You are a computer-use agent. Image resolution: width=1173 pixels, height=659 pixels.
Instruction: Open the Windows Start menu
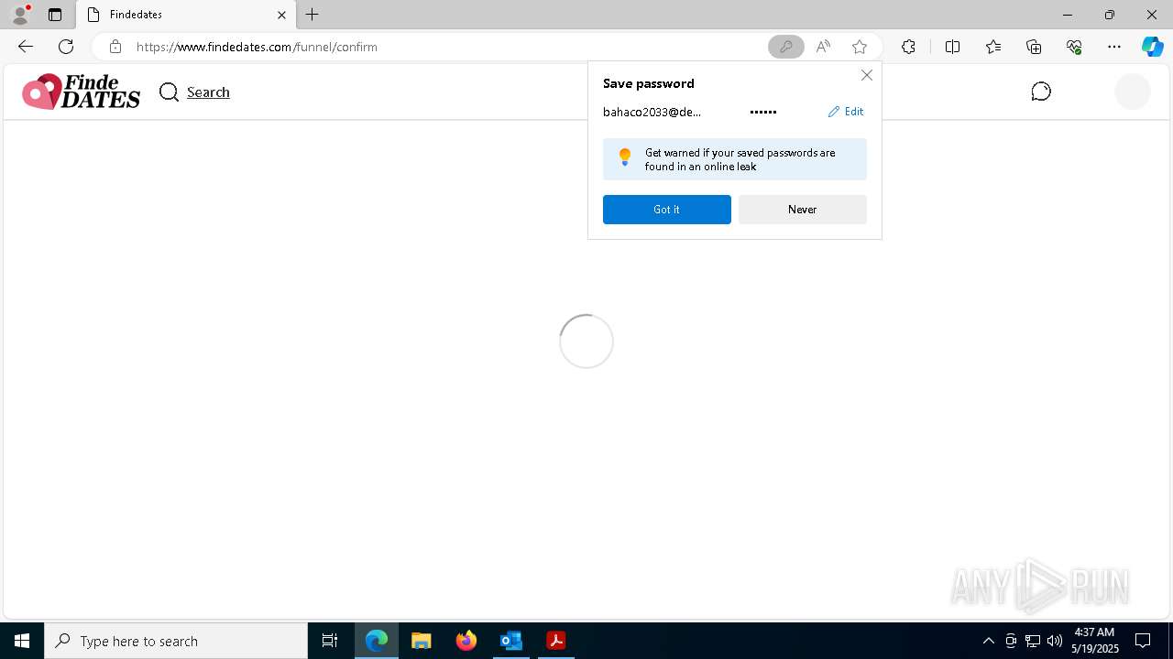tap(22, 641)
